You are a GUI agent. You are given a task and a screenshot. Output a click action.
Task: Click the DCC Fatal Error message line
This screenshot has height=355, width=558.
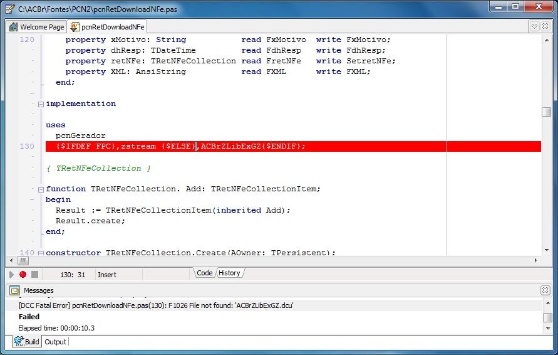(156, 305)
